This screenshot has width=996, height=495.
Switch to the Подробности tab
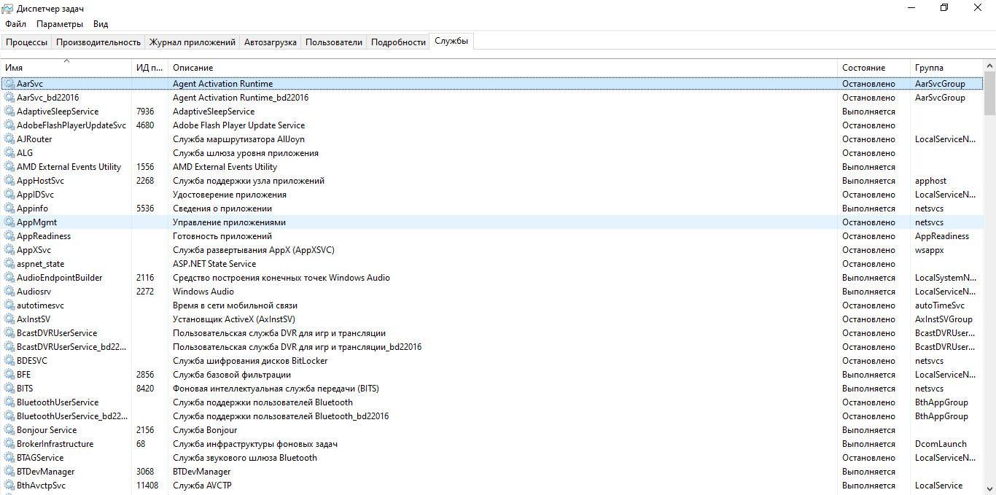coord(398,42)
